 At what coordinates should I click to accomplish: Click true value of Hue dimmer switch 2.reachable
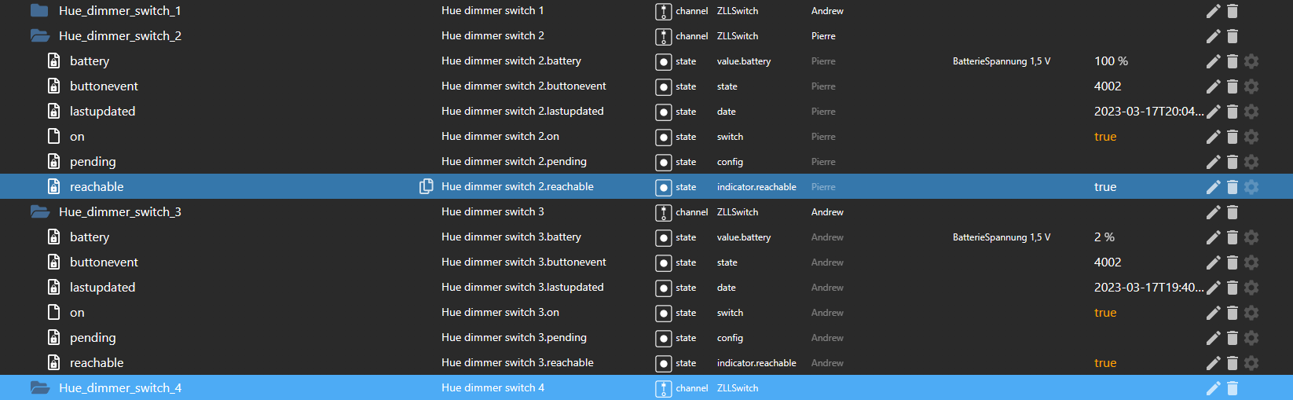[1105, 187]
